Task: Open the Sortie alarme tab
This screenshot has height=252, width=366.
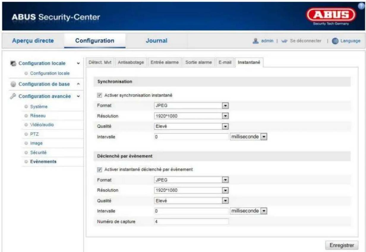Action: click(198, 62)
